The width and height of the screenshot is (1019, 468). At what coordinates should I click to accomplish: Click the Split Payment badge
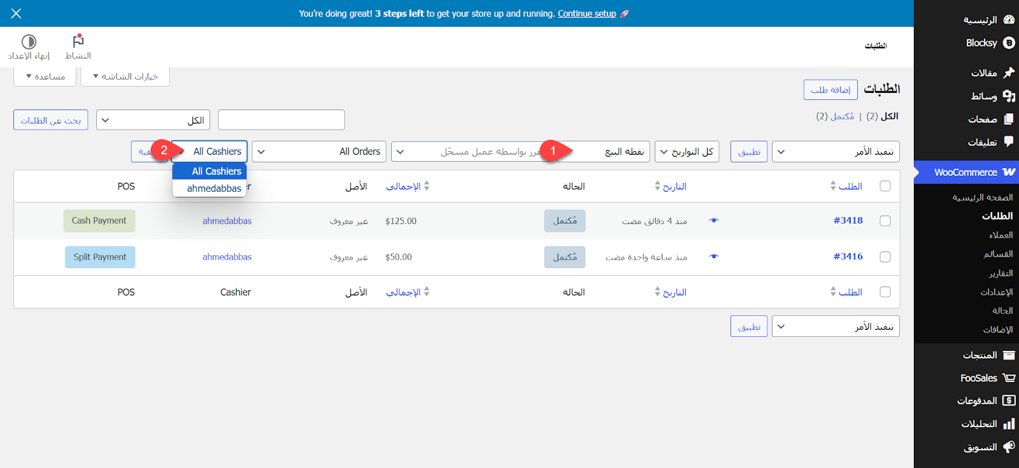click(100, 257)
